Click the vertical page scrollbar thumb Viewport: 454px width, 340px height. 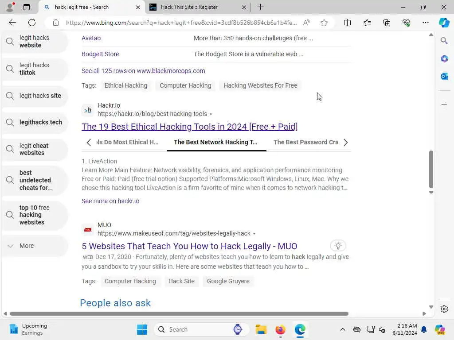coord(431,169)
